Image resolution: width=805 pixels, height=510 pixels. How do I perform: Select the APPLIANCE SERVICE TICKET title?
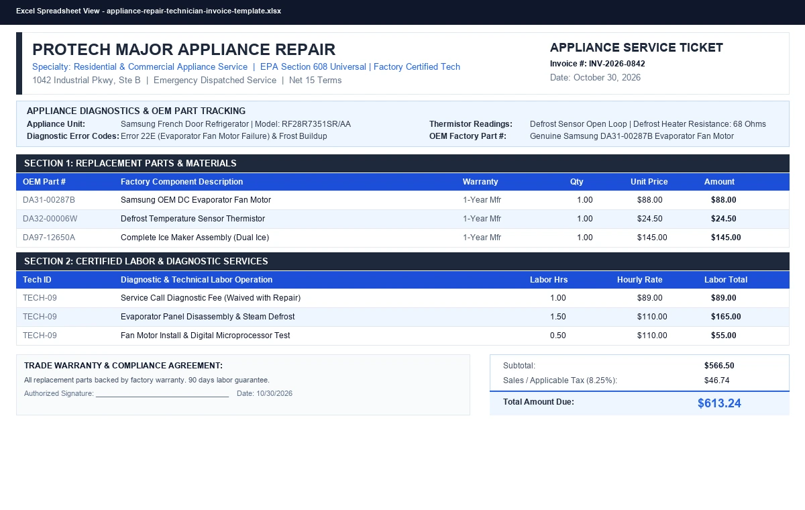[637, 48]
